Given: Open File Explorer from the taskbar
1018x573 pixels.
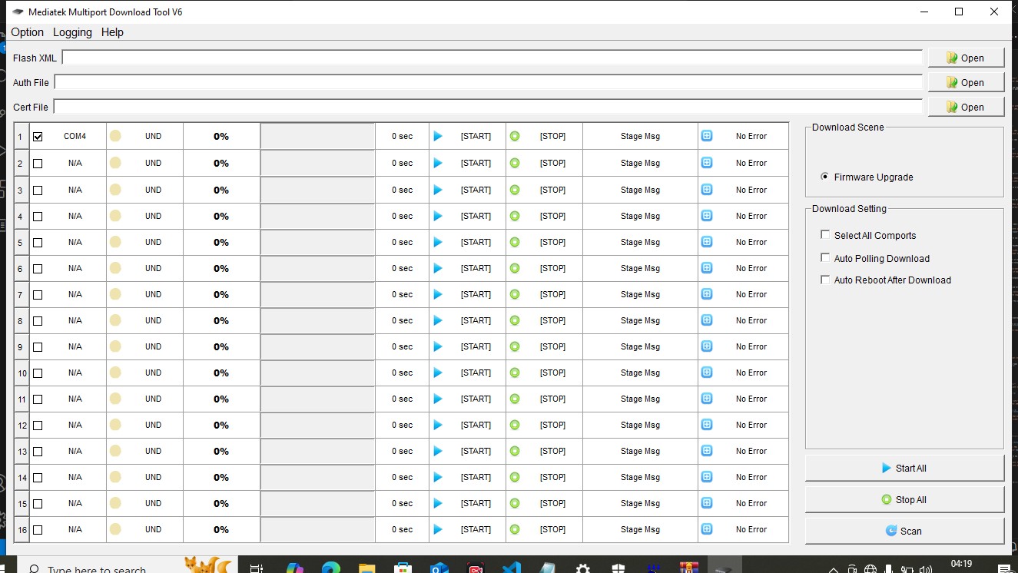Looking at the screenshot, I should pos(367,568).
